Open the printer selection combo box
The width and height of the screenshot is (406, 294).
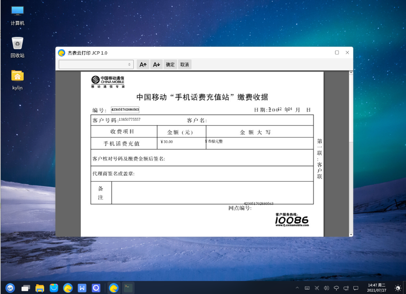[x=96, y=65]
